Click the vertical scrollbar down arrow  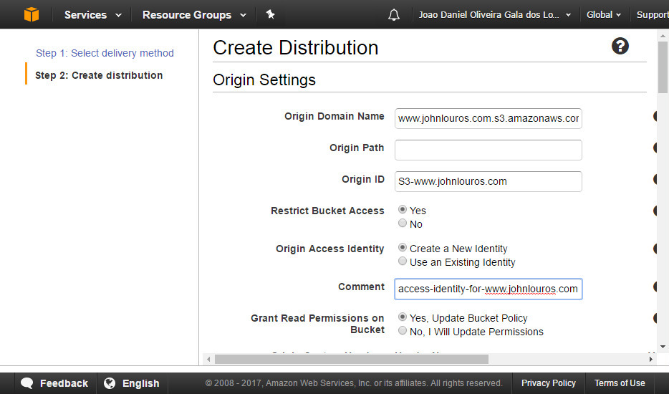663,347
